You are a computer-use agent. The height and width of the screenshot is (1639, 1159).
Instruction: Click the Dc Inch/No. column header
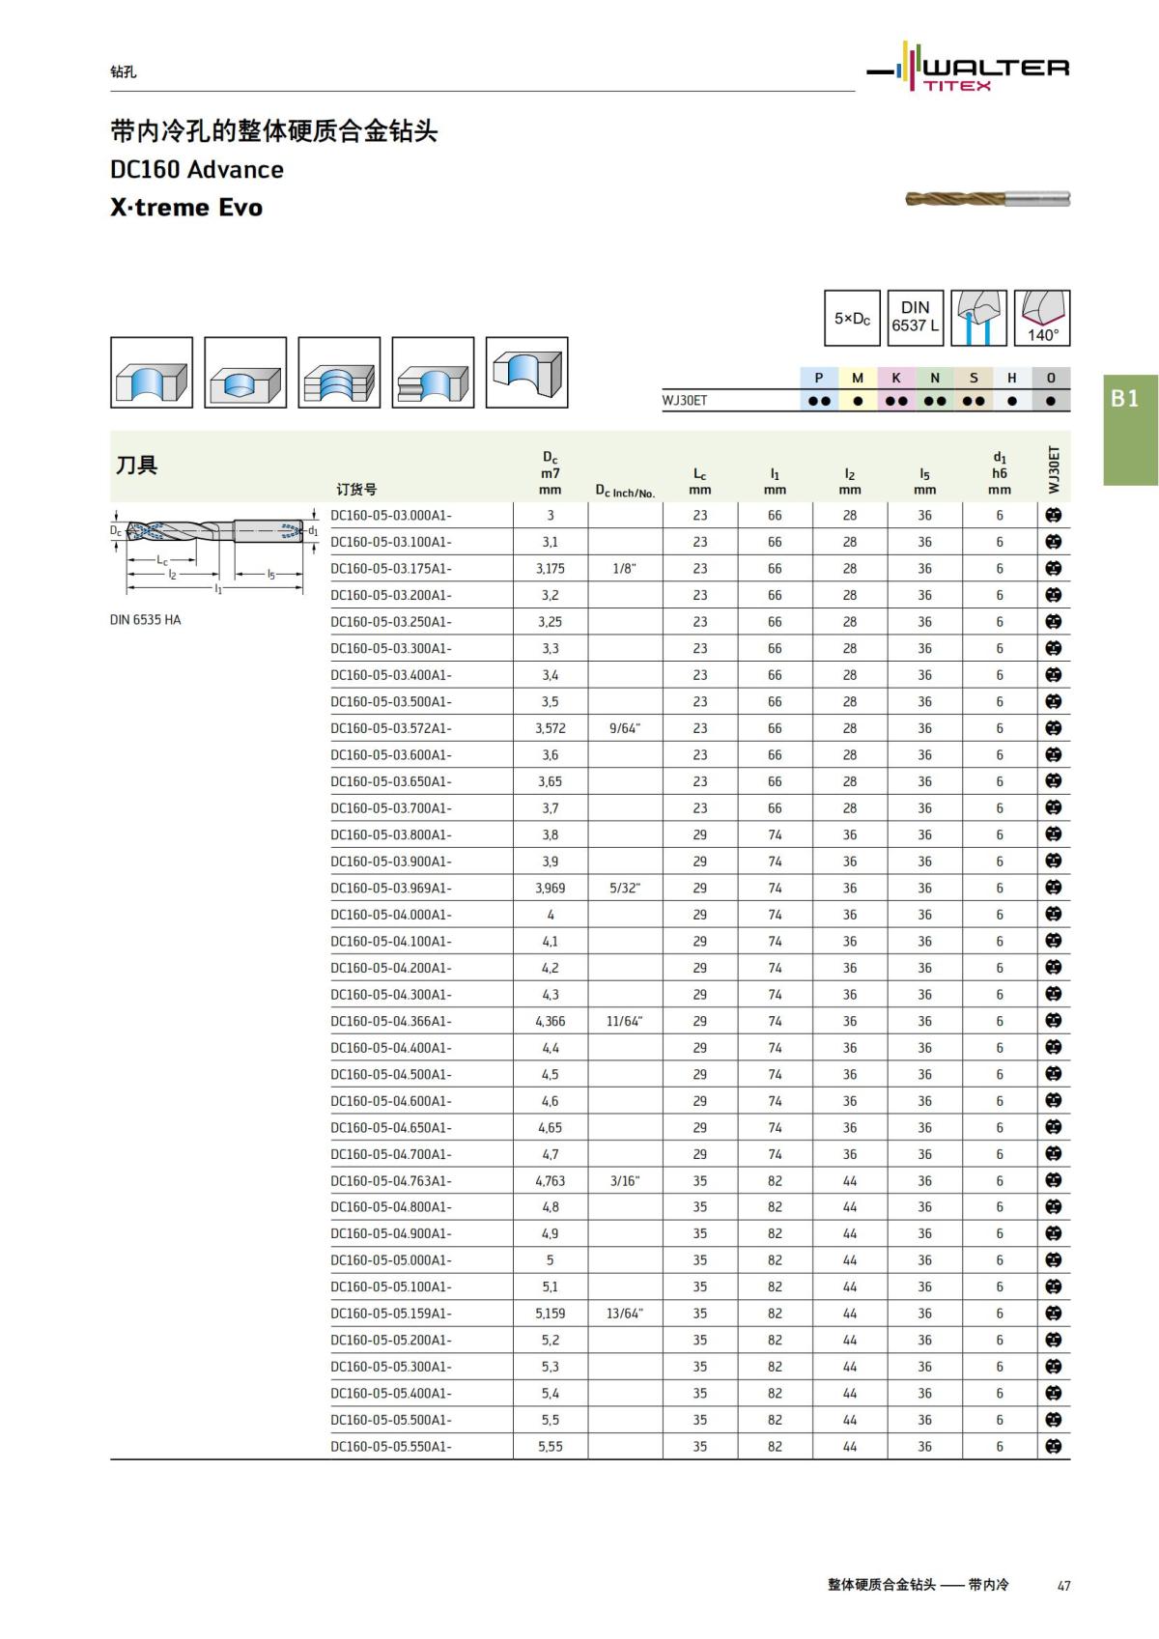[x=625, y=492]
